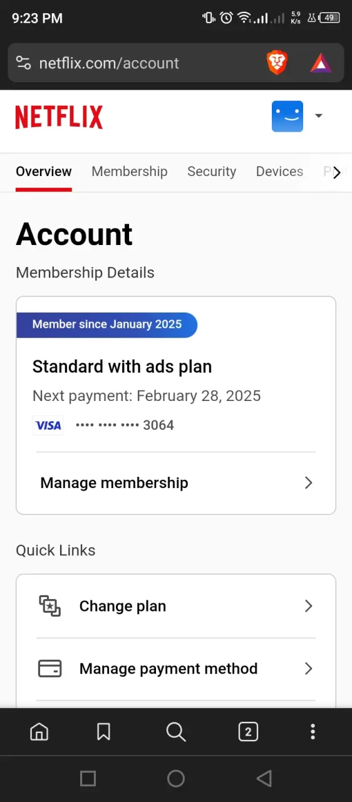Tap chevron beside Manage membership
Screen dimensions: 352x802
pos(308,482)
